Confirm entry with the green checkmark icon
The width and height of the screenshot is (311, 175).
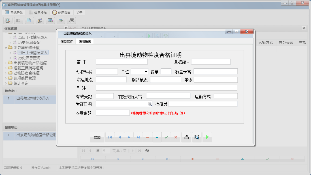pos(166,137)
